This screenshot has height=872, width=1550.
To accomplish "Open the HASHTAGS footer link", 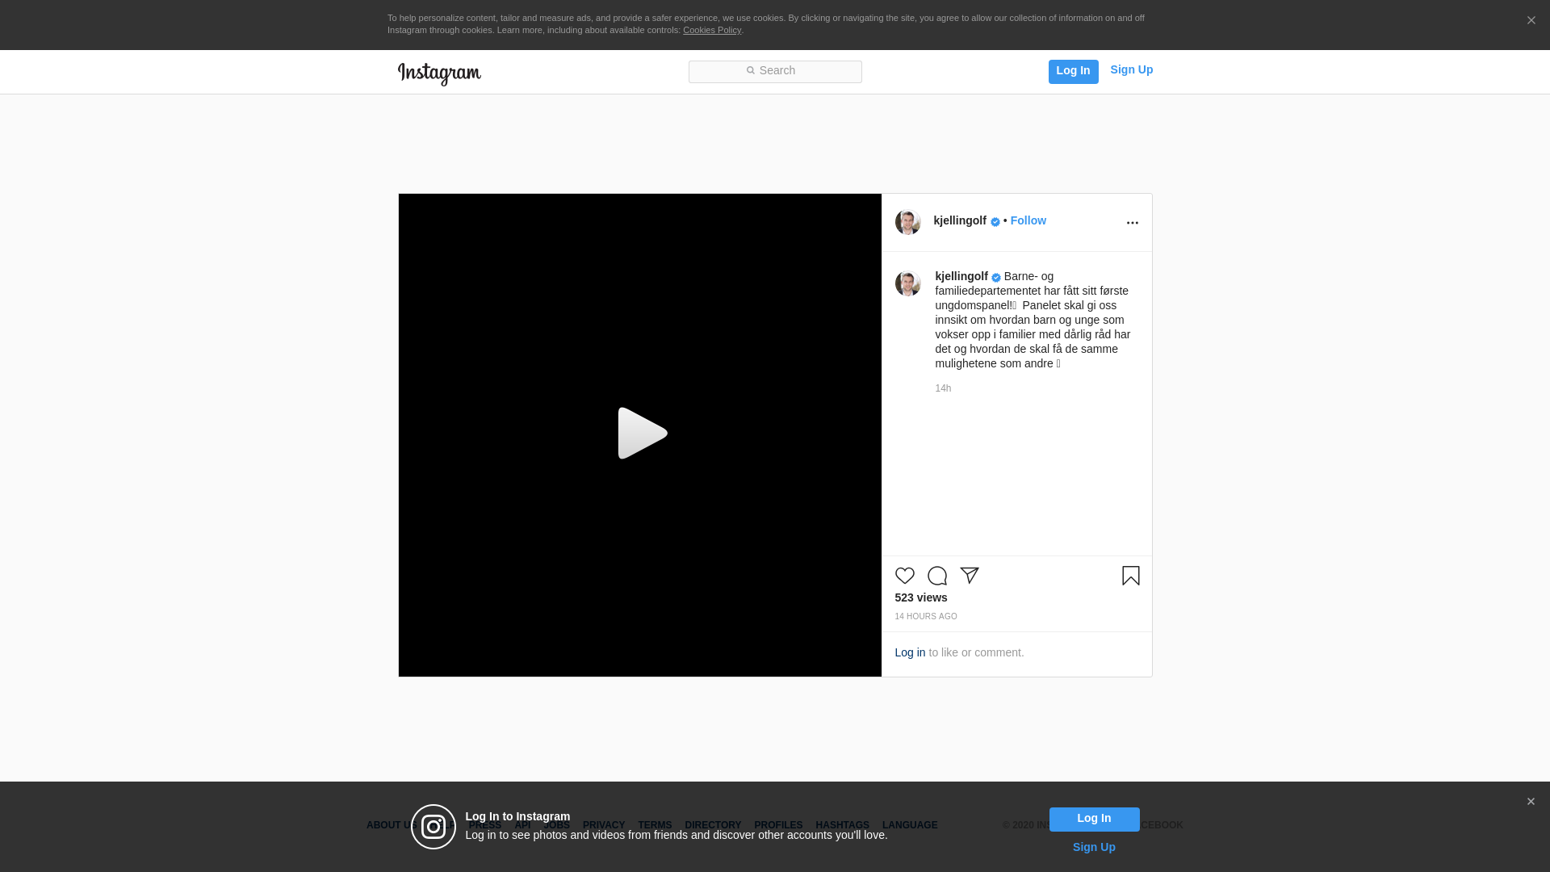I will coord(842,825).
